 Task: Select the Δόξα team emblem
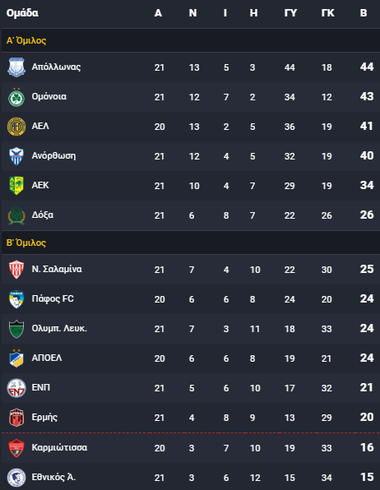click(x=16, y=215)
